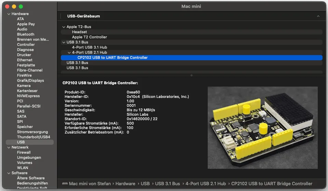Select the second USB 3.1 Bus row

(x=192, y=63)
